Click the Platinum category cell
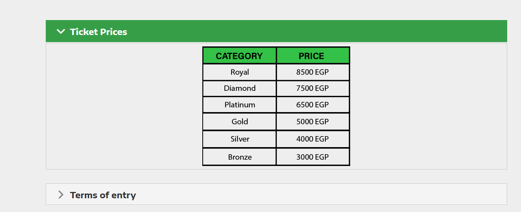The image size is (521, 212). coord(239,105)
